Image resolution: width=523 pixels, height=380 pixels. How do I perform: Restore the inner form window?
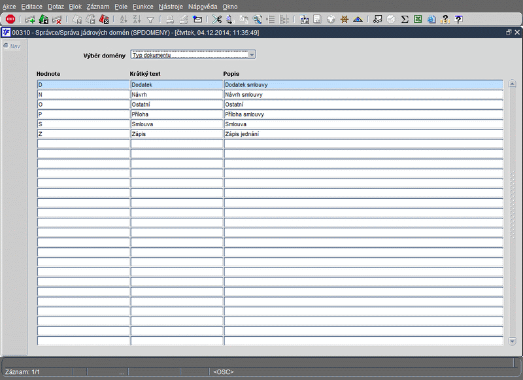[509, 32]
